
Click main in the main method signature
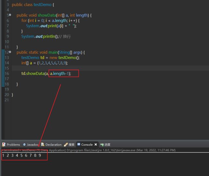coord(53,52)
